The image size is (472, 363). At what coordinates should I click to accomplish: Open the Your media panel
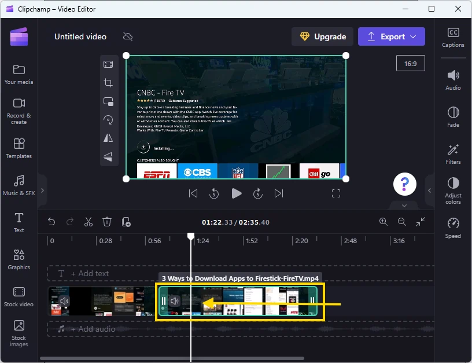19,75
